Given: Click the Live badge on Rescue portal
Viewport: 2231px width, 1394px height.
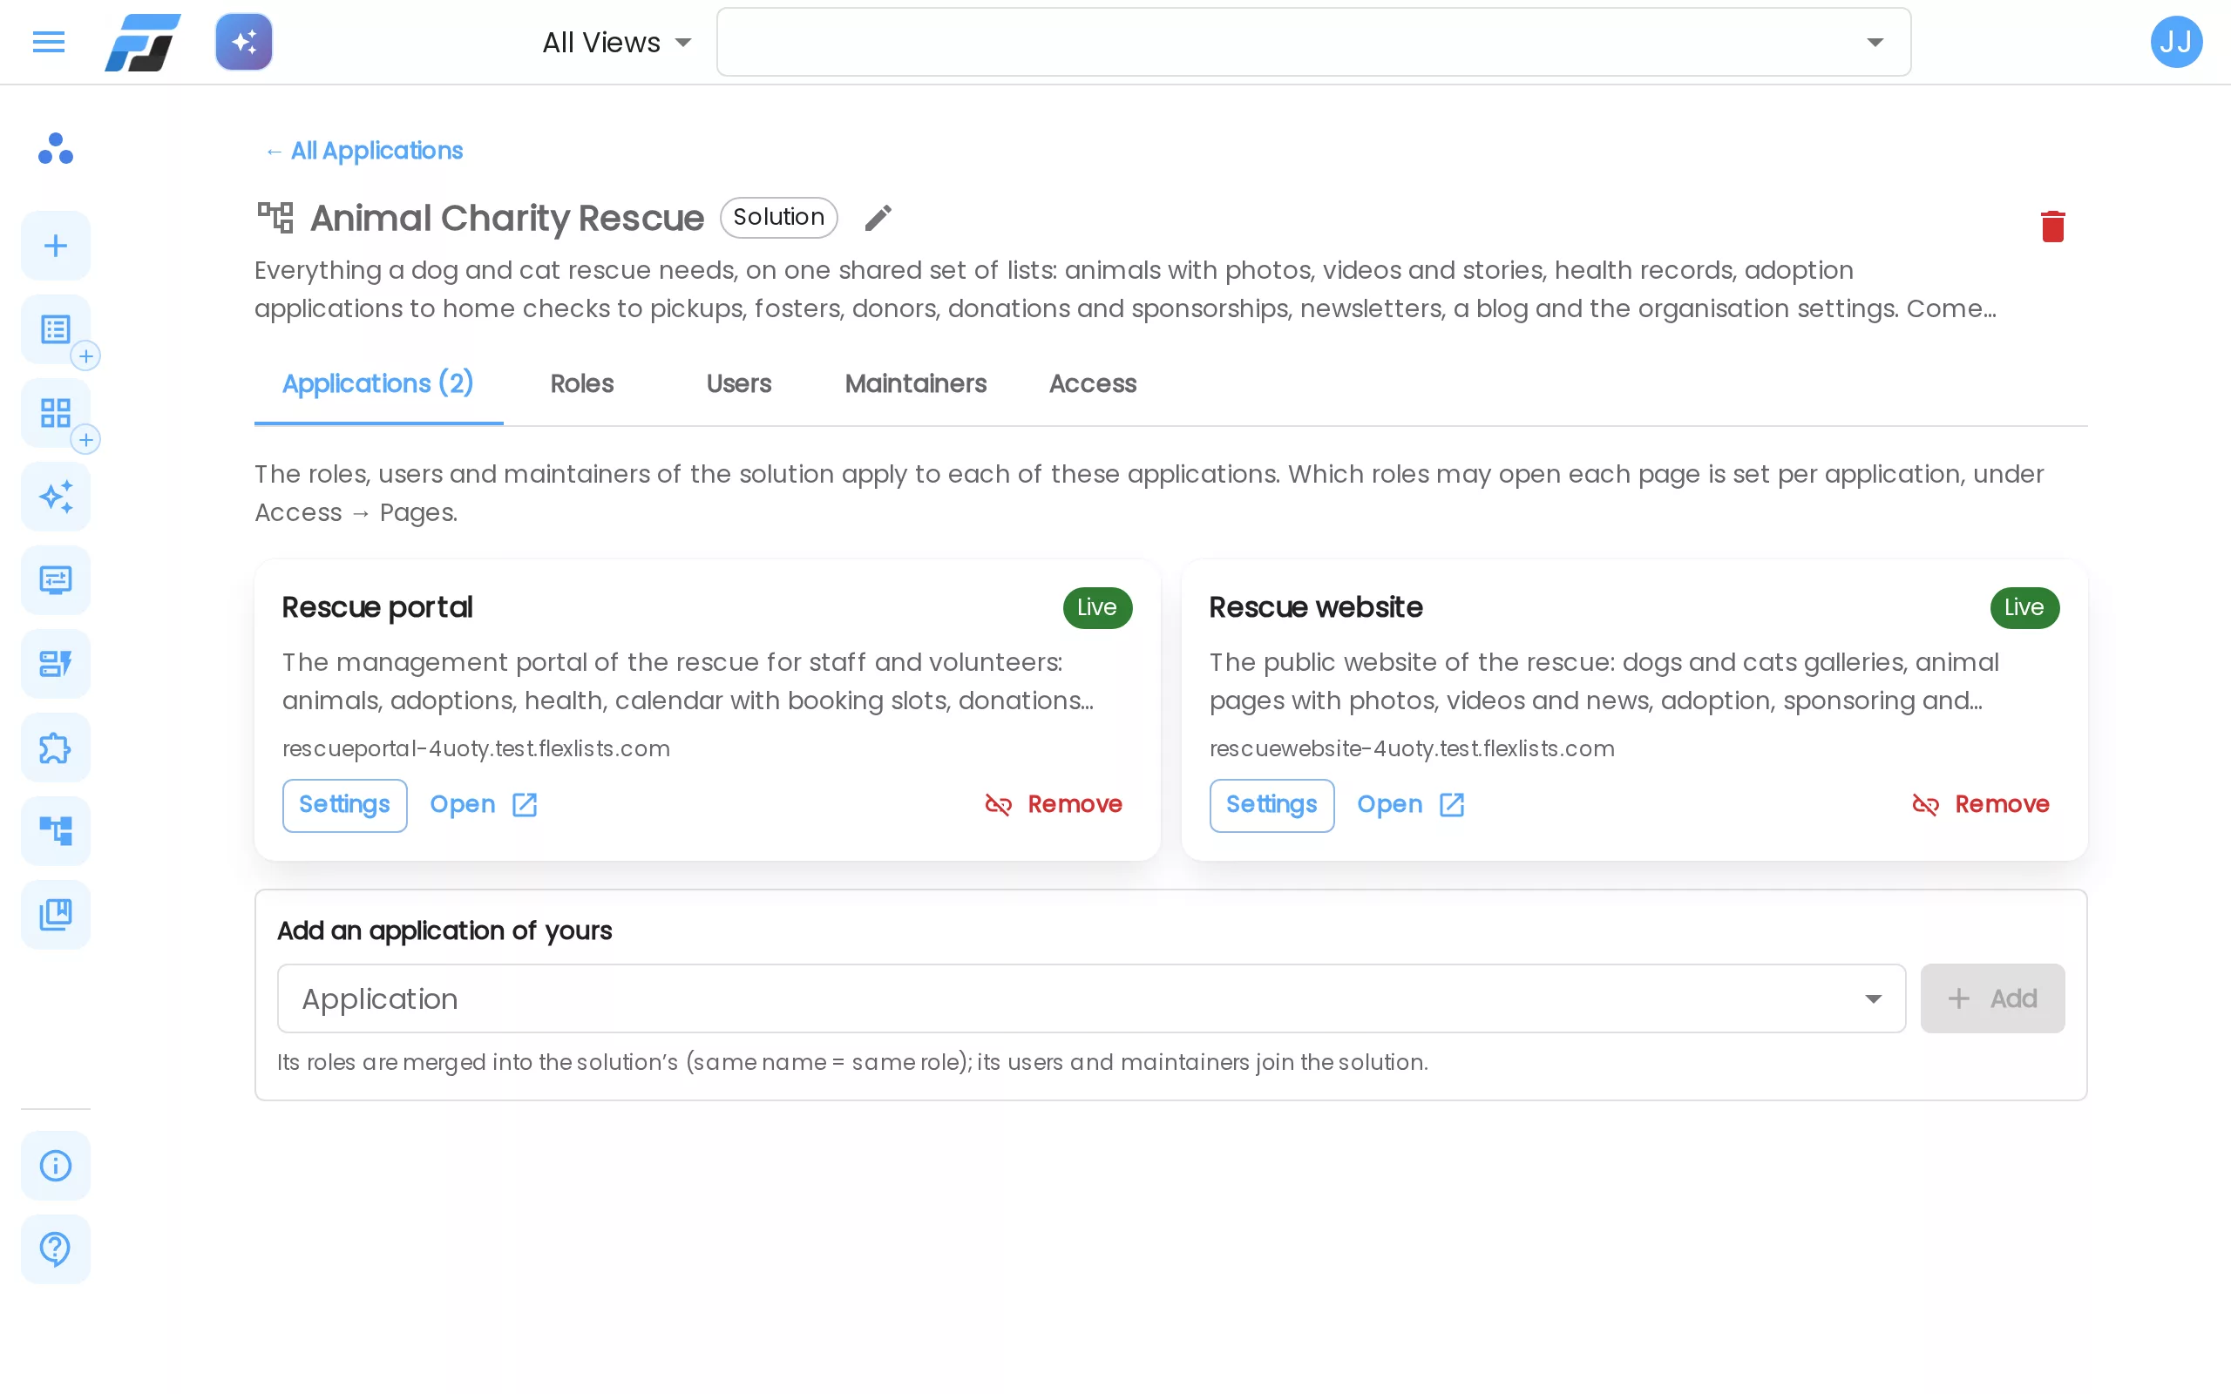Looking at the screenshot, I should click(x=1097, y=607).
